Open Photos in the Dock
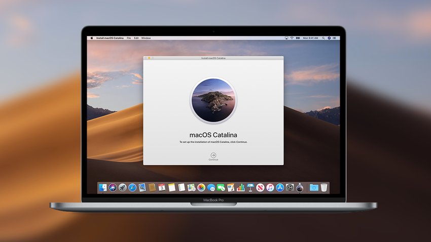The height and width of the screenshot is (242, 431). click(201, 187)
